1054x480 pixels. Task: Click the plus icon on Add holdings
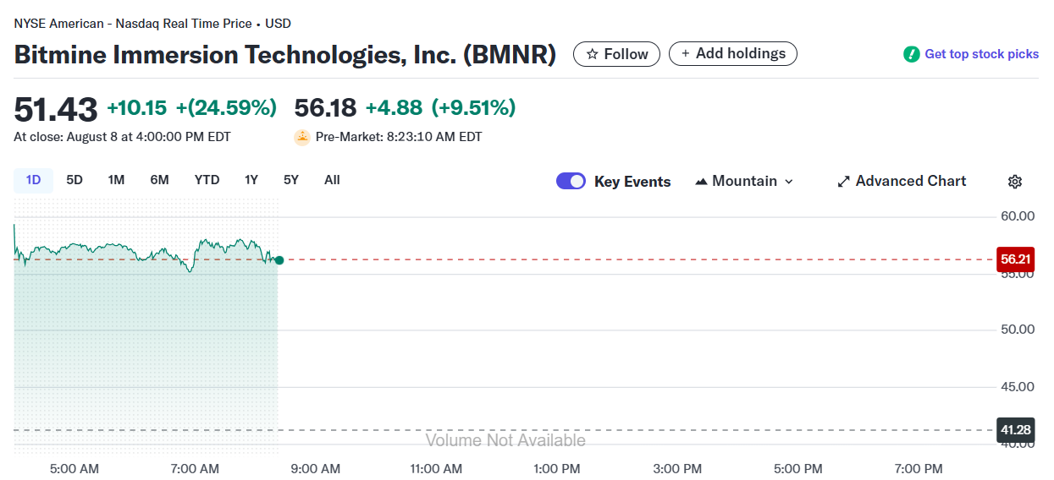(x=685, y=54)
